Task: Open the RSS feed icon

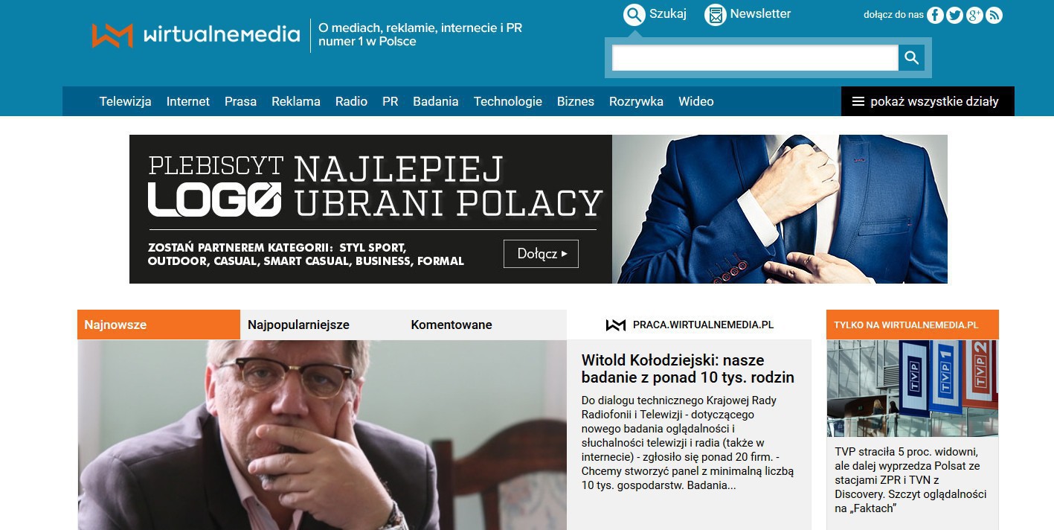Action: [994, 15]
